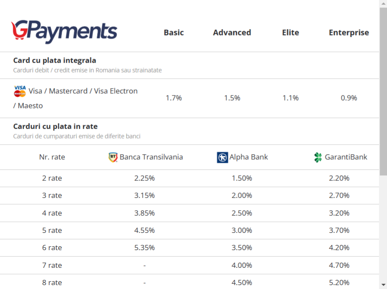Click the '5 rate' row label

(52, 230)
